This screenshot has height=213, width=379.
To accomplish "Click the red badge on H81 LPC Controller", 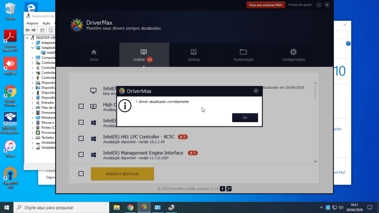I will pos(183,137).
